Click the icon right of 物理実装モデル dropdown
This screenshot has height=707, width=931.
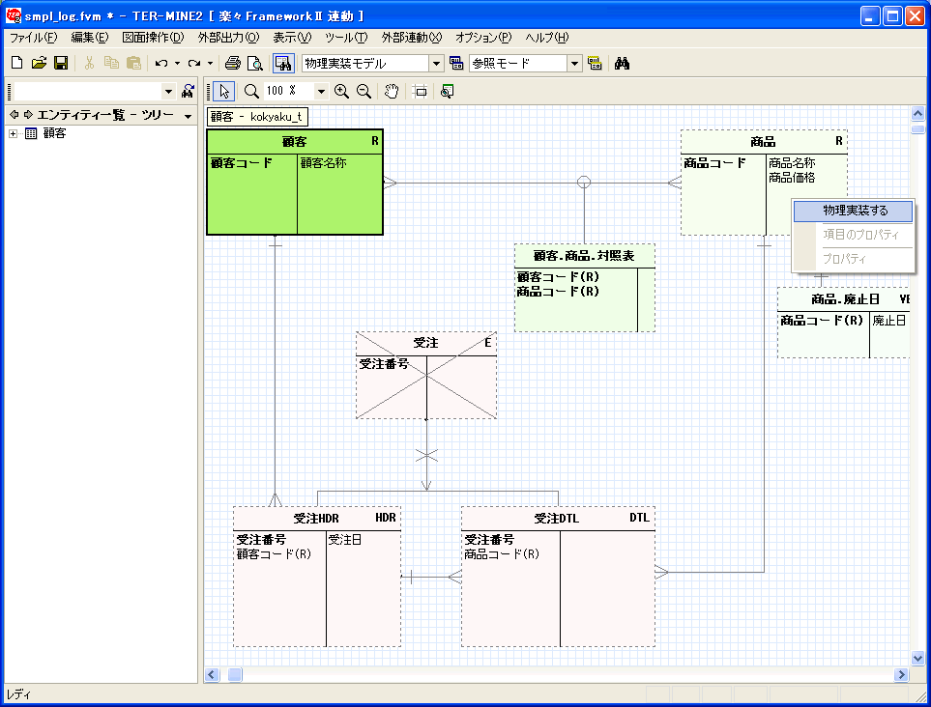(456, 63)
